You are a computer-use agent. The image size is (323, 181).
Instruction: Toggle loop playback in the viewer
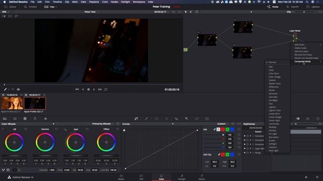pos(105,89)
